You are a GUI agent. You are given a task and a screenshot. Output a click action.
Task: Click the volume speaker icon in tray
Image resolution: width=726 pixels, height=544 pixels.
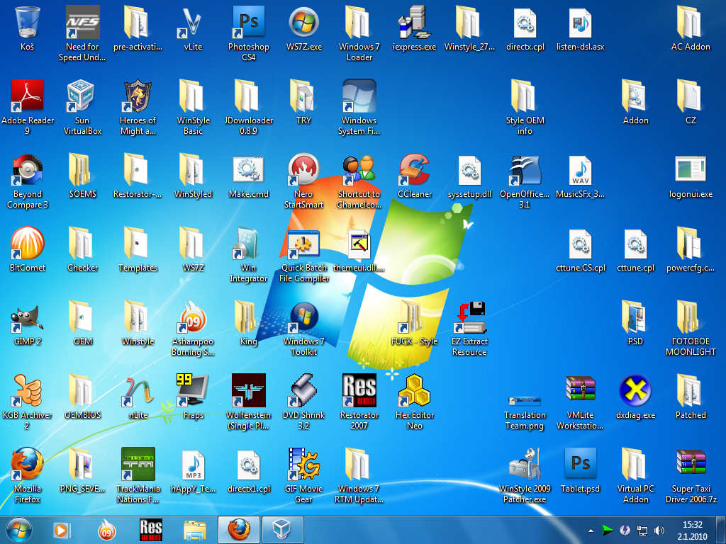tap(660, 530)
